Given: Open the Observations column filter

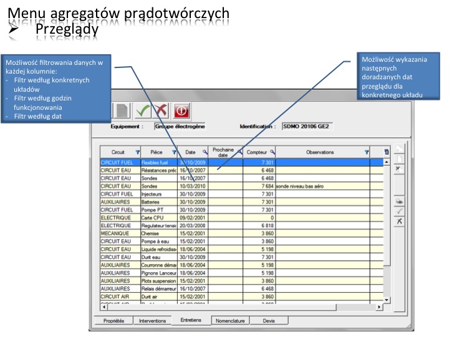Looking at the screenshot, I should [x=367, y=152].
